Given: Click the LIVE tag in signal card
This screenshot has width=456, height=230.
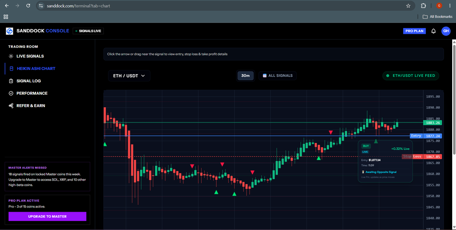Looking at the screenshot, I should pyautogui.click(x=365, y=152).
